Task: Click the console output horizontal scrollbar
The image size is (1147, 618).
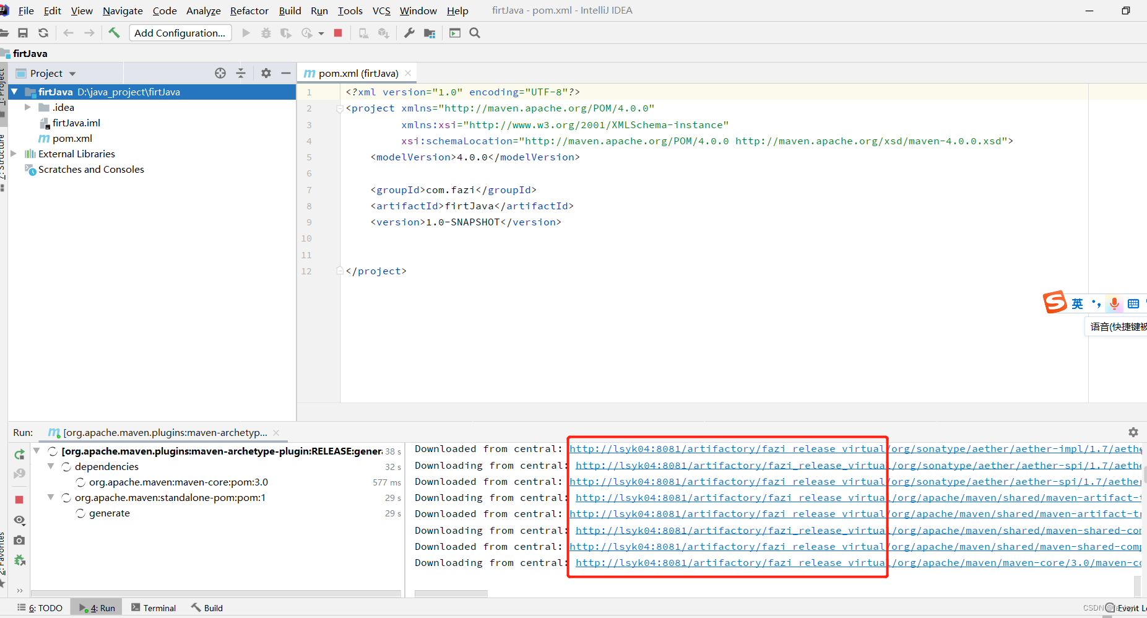Action: [451, 594]
